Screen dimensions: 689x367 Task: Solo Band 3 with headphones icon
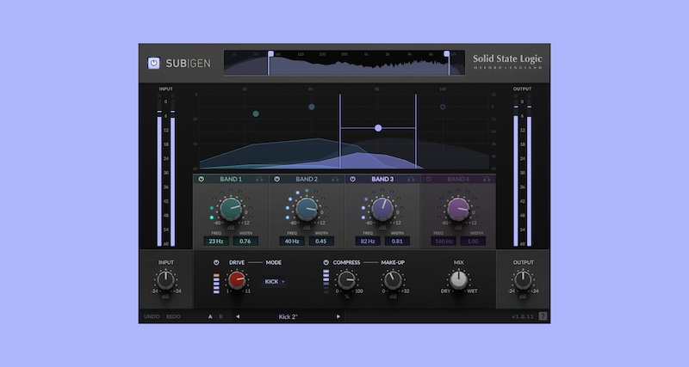point(411,179)
